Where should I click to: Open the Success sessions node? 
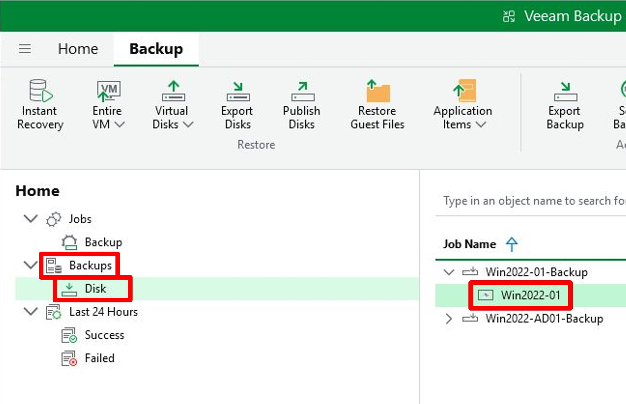105,335
